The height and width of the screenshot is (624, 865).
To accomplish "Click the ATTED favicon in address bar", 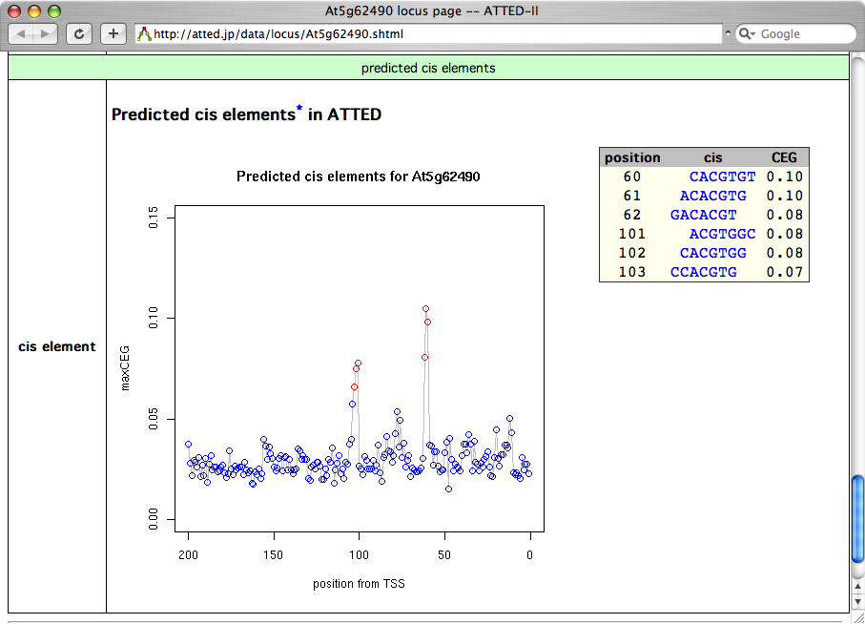I will click(x=145, y=34).
